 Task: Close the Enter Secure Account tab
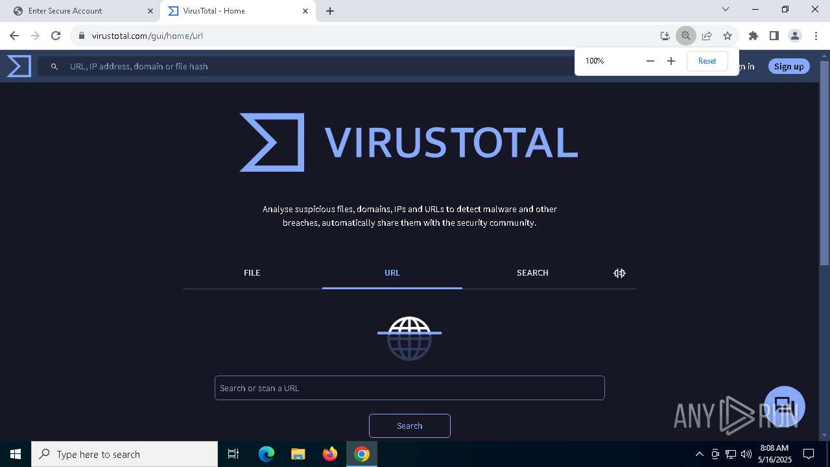(150, 11)
